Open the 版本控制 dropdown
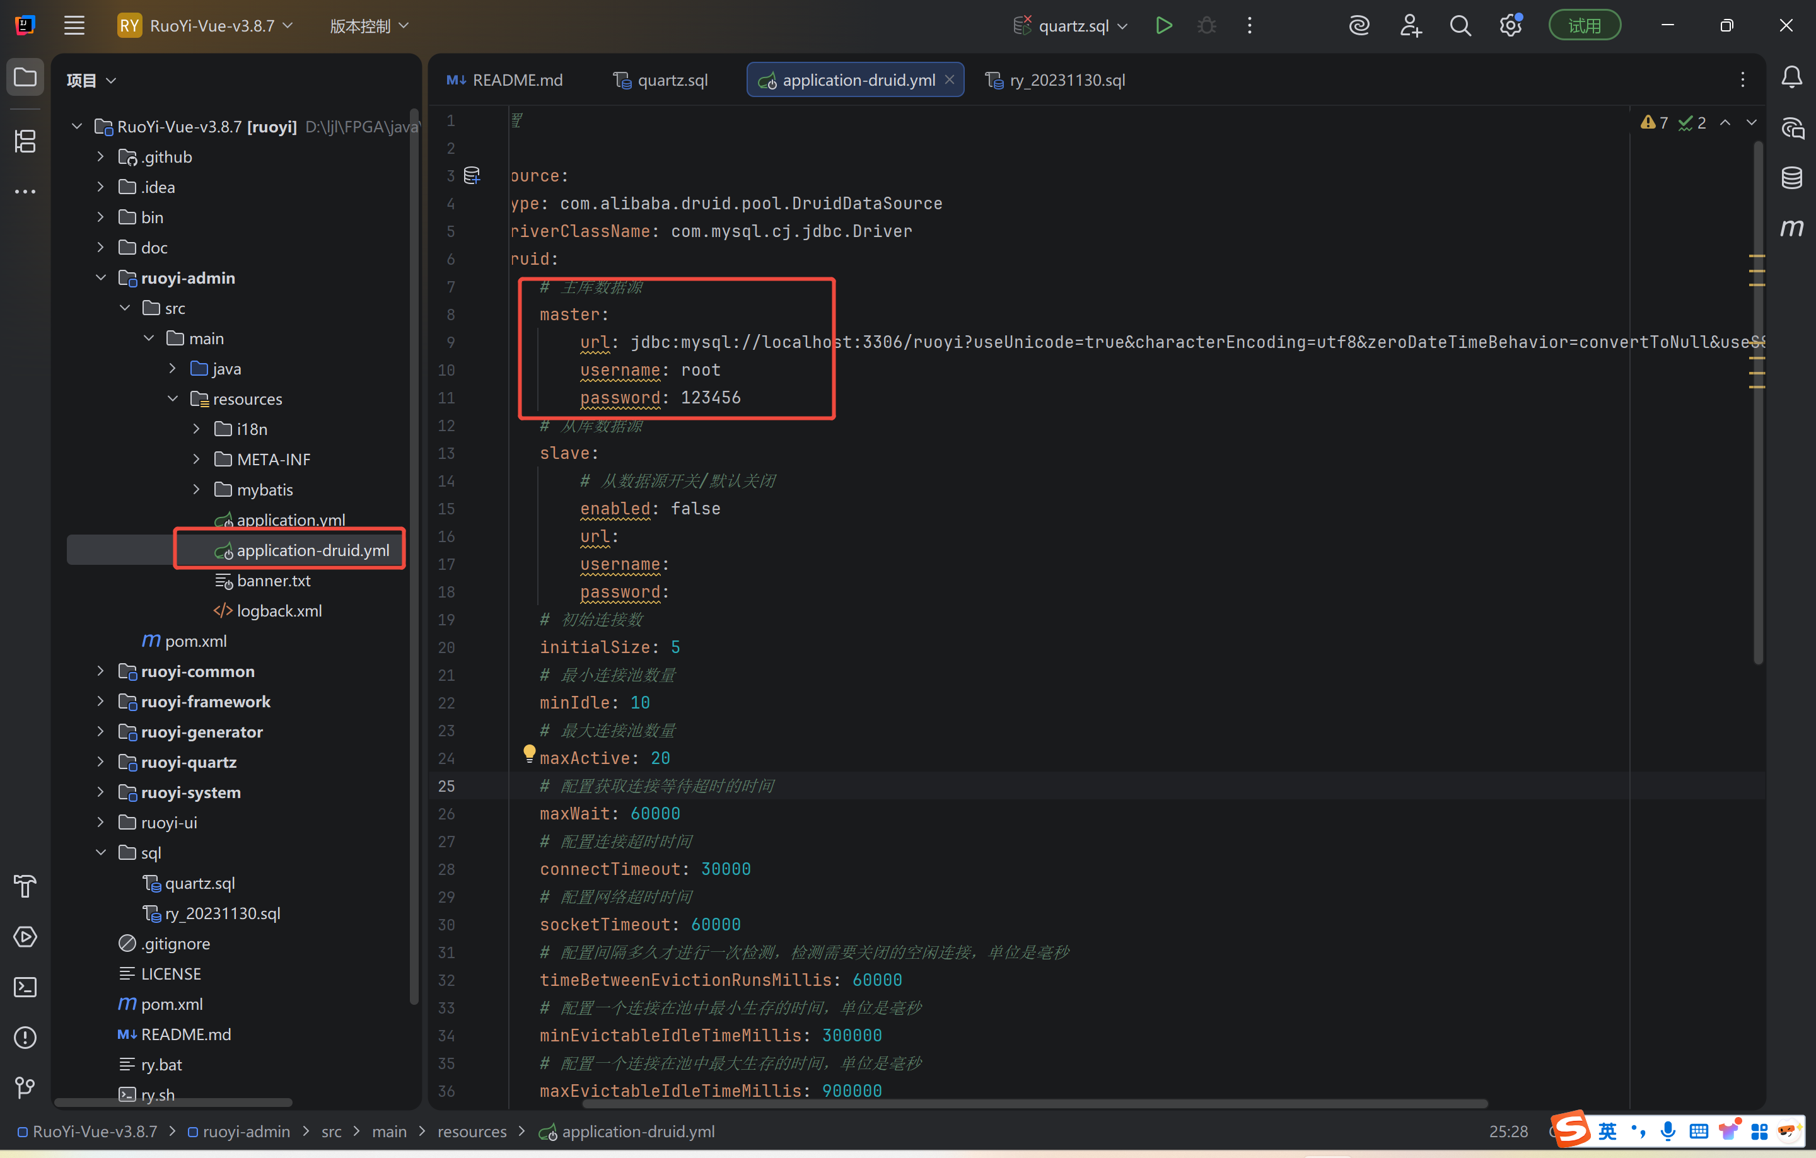The image size is (1816, 1158). 369,26
